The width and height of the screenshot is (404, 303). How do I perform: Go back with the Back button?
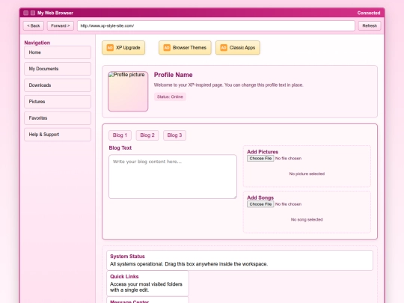coord(34,25)
